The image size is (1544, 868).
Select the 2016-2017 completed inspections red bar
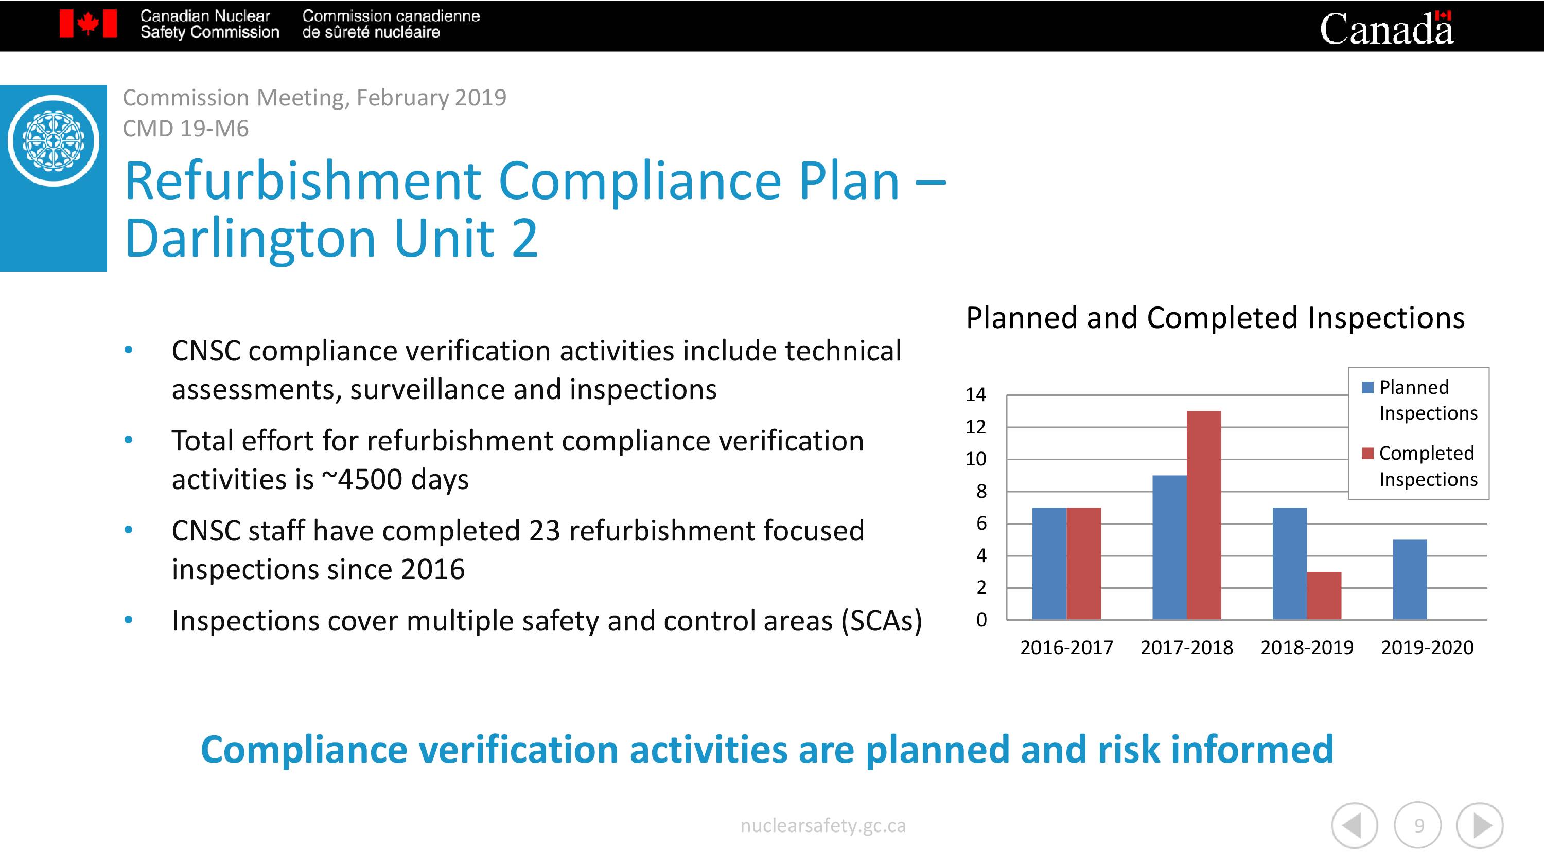tap(1084, 563)
